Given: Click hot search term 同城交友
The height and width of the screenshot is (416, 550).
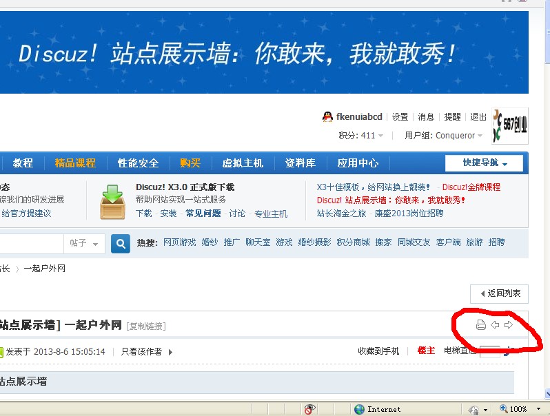Looking at the screenshot, I should point(414,242).
